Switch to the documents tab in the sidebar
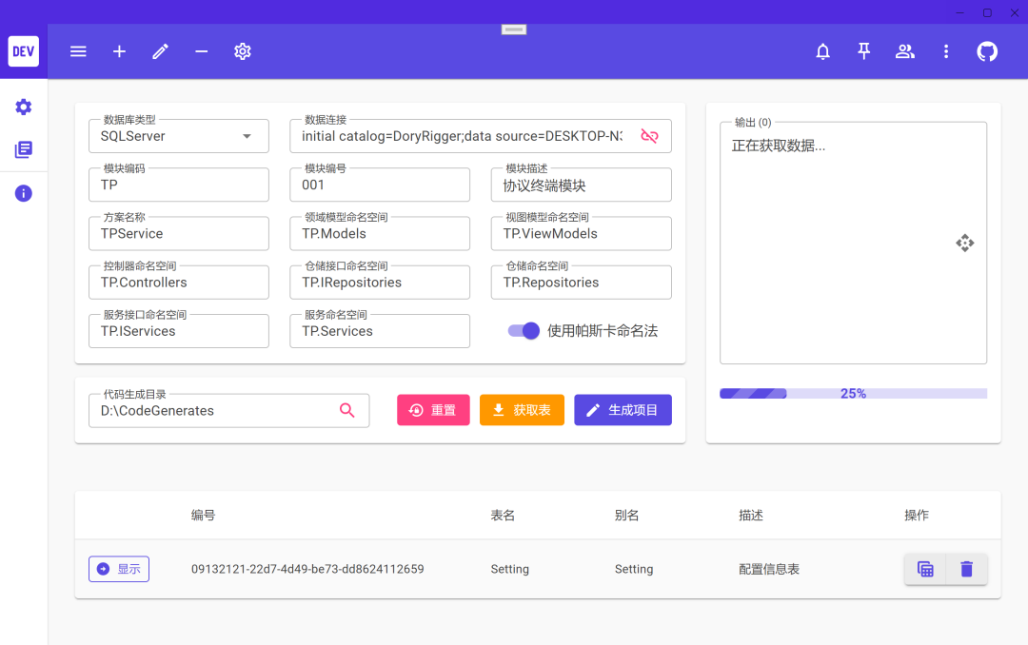Image resolution: width=1028 pixels, height=645 pixels. (23, 147)
